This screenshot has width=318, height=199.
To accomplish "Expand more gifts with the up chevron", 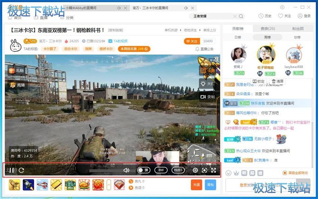I will click(x=109, y=185).
